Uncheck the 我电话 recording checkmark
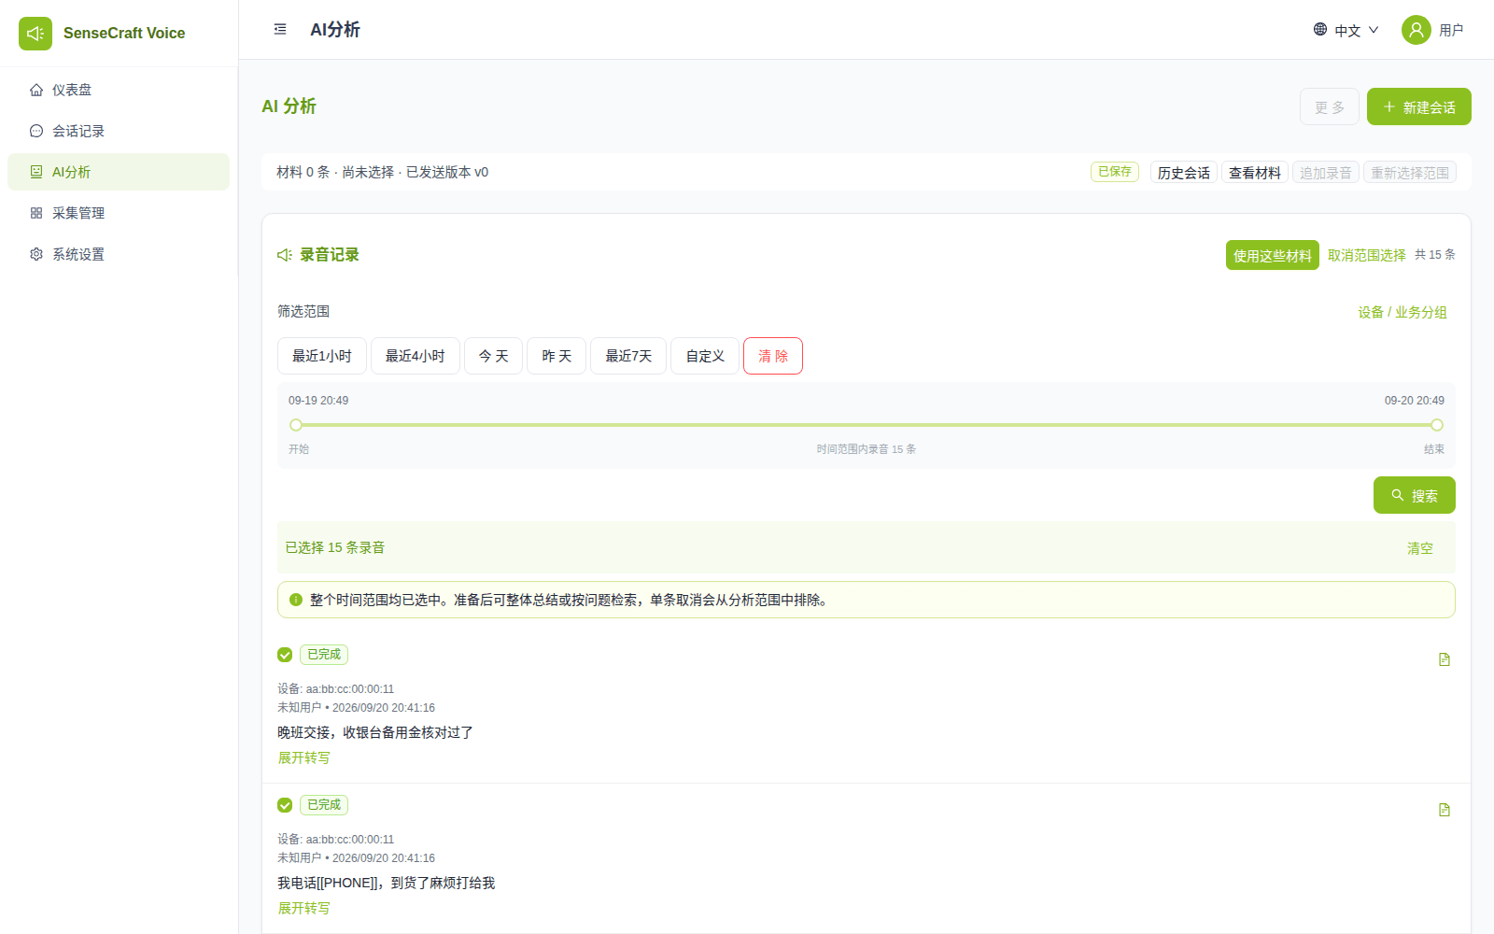The height and width of the screenshot is (934, 1494). [x=285, y=805]
